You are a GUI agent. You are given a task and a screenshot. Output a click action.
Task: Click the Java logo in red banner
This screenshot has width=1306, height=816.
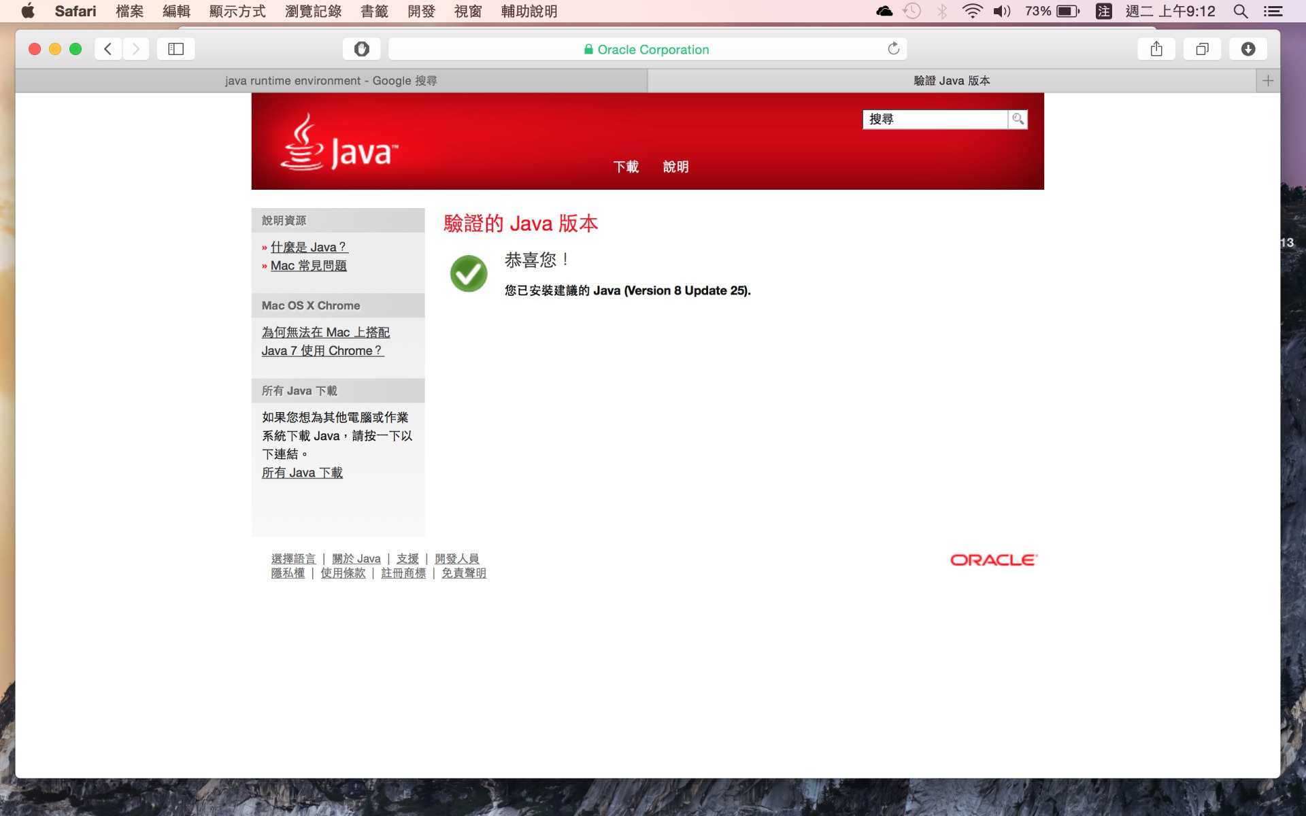click(x=339, y=142)
